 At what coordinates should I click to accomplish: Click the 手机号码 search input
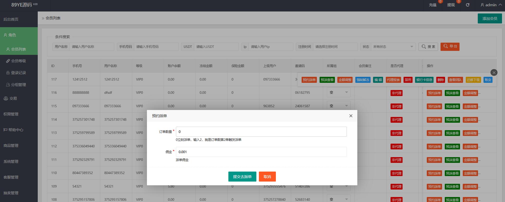156,47
